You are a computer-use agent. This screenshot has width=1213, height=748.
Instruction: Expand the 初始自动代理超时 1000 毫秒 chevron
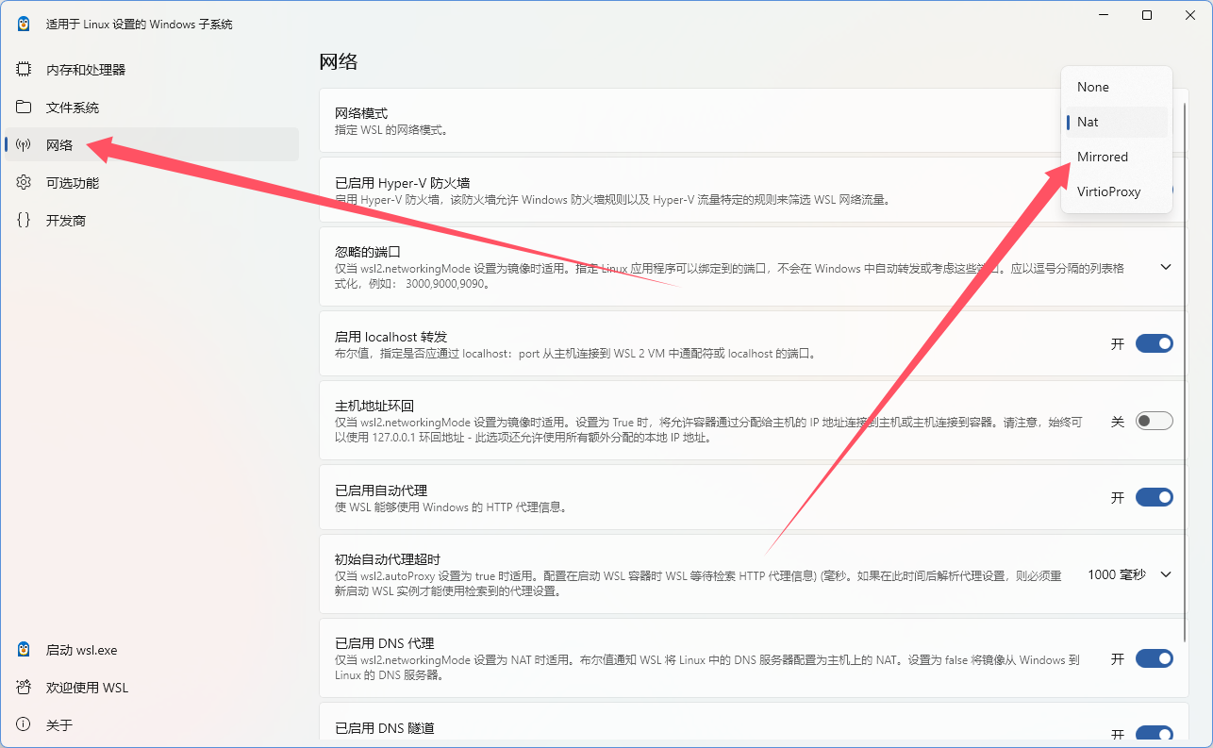pyautogui.click(x=1166, y=574)
